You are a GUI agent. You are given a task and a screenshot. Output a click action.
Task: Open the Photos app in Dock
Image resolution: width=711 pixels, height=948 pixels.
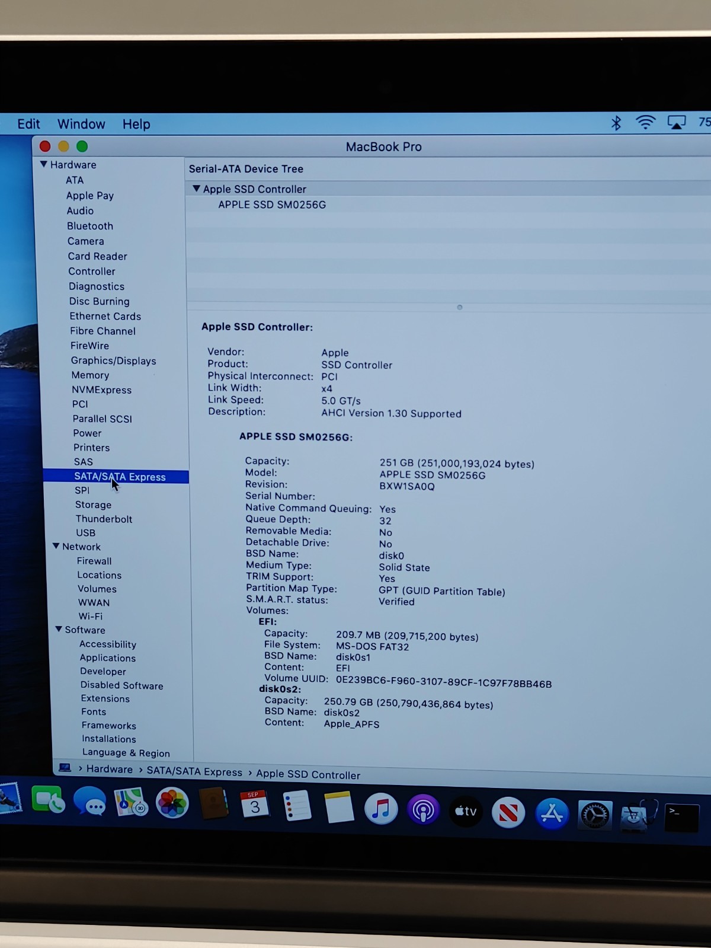pos(172,803)
